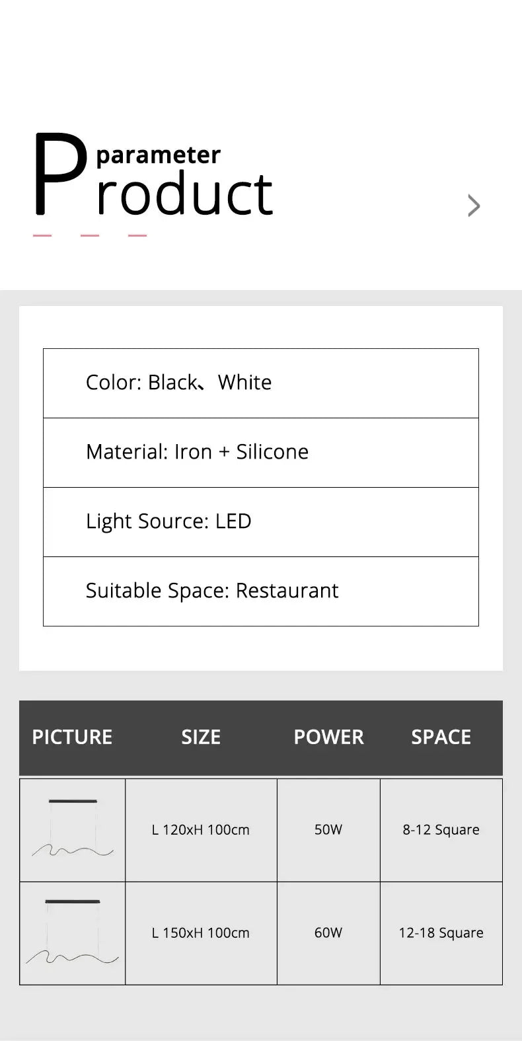Image resolution: width=522 pixels, height=1060 pixels.
Task: Click the 'Light Source: LED' row
Action: tap(260, 522)
